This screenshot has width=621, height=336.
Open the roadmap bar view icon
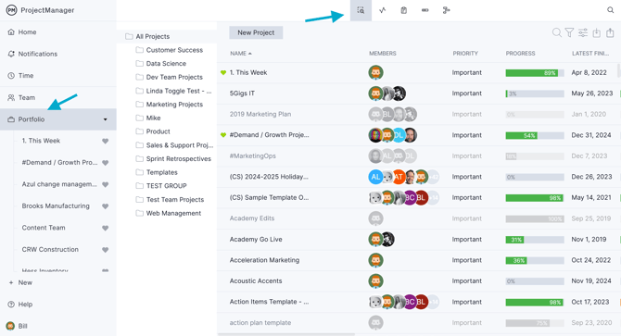click(x=425, y=10)
